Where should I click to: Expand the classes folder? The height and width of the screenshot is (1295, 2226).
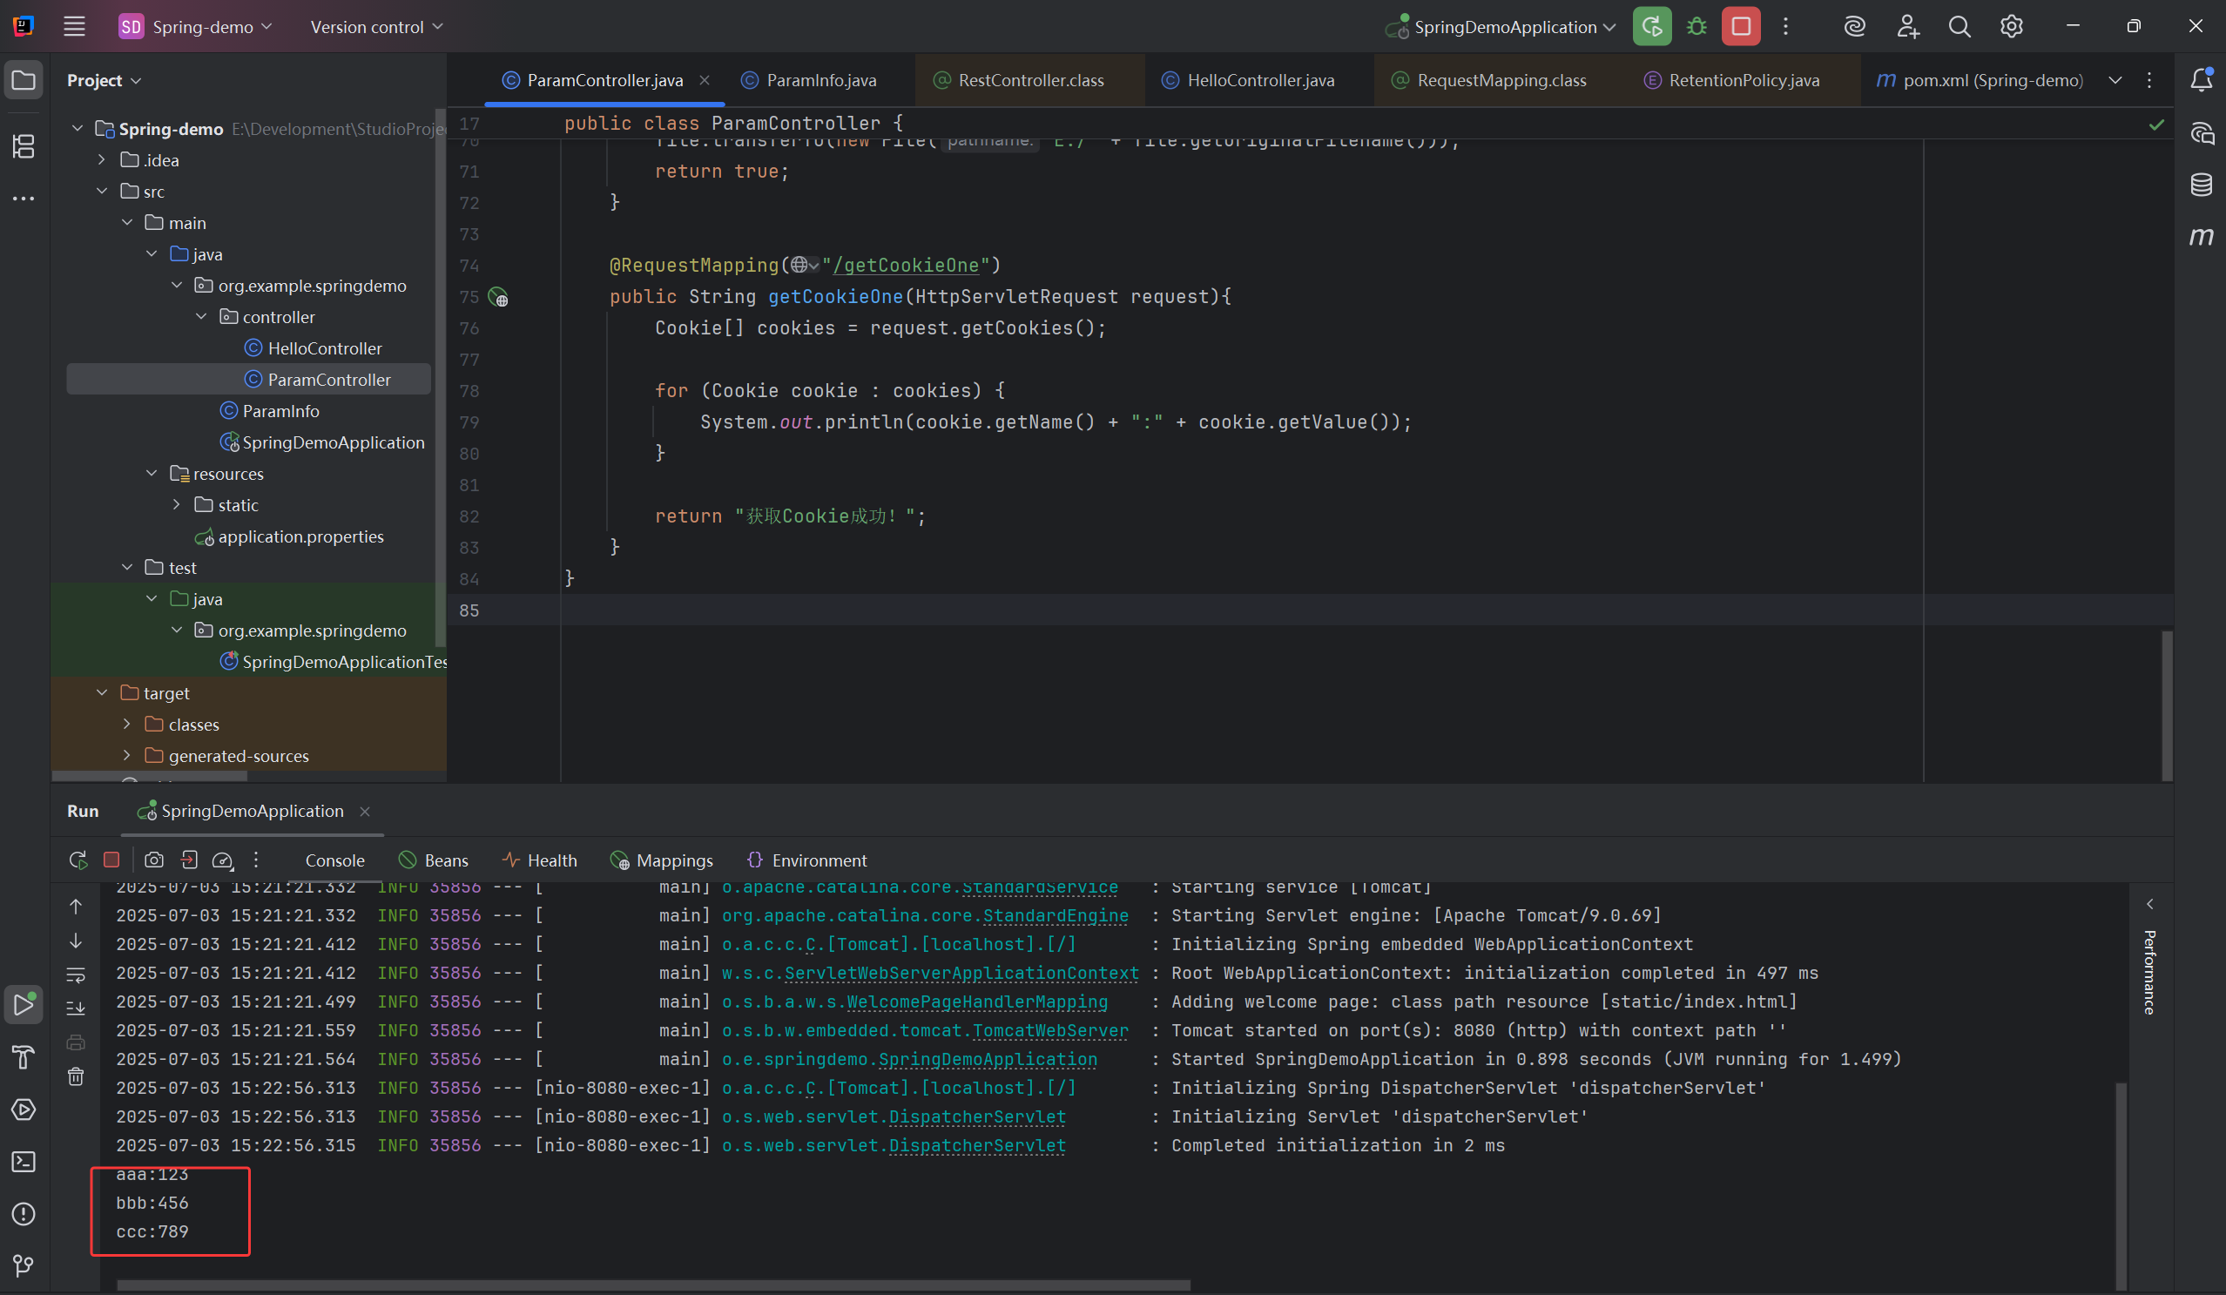pyautogui.click(x=127, y=725)
